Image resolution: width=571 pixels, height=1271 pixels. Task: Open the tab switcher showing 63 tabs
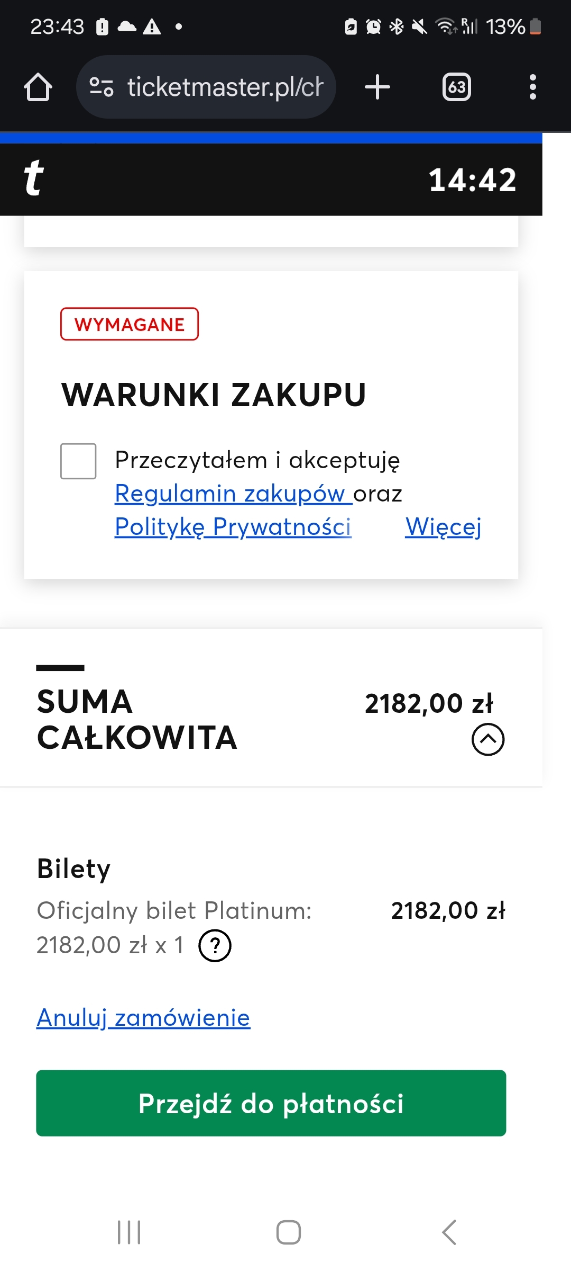click(457, 87)
